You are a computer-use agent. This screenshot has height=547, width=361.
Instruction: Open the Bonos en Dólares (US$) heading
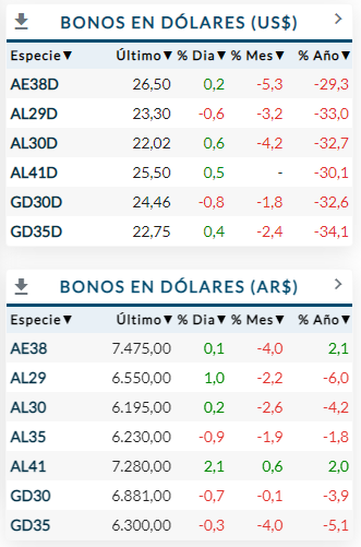pos(179,23)
